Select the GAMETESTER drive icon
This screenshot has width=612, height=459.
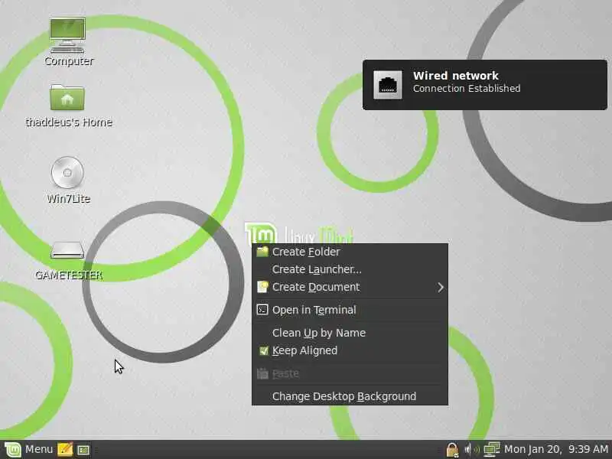coord(67,250)
